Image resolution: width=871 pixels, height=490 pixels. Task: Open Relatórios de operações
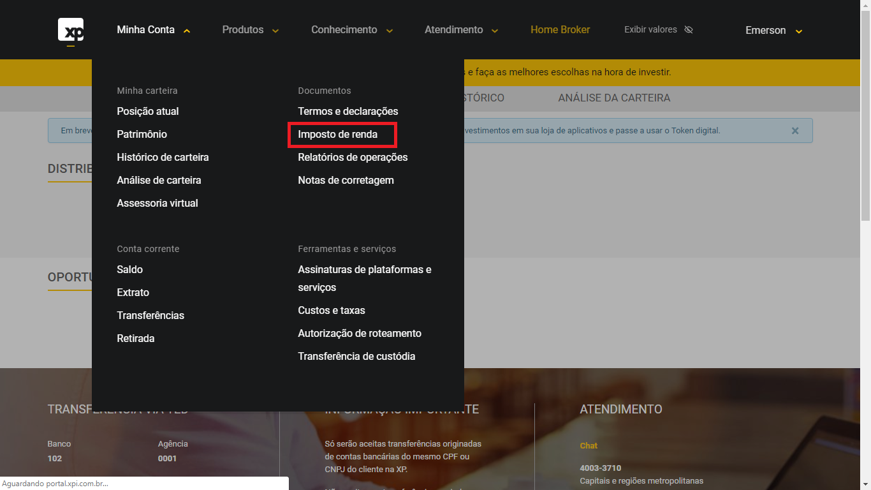pos(353,158)
